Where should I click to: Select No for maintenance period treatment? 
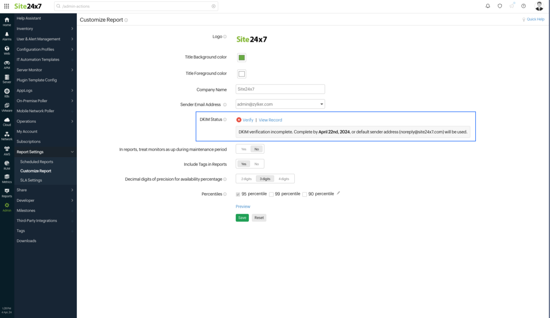[x=257, y=149]
